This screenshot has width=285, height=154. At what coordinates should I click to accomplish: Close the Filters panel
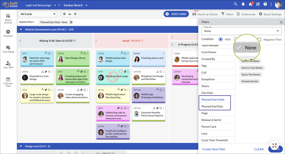click(281, 22)
